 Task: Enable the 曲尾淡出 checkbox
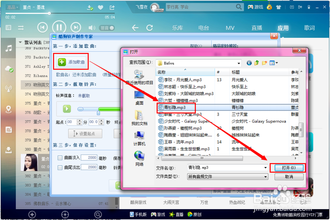point(60,167)
